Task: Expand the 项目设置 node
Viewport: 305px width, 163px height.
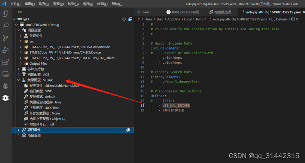Action: point(18,135)
